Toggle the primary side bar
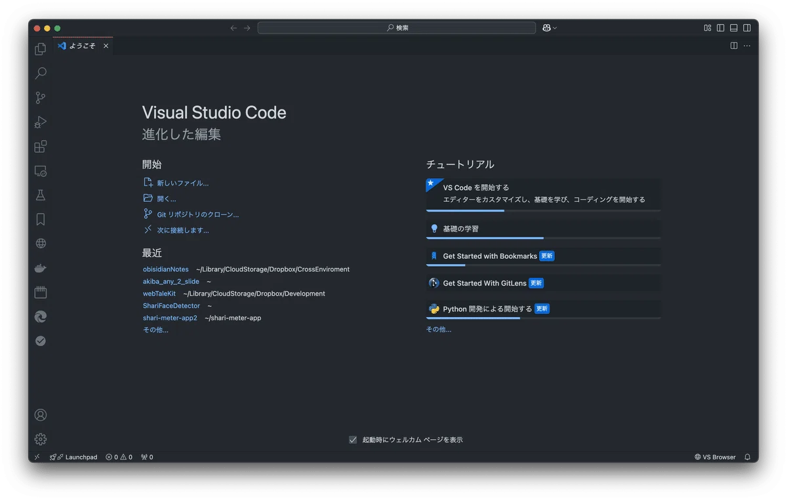The height and width of the screenshot is (500, 787). tap(721, 28)
